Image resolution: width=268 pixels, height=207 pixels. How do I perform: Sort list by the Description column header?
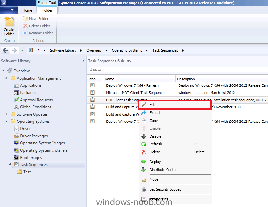tap(222, 79)
